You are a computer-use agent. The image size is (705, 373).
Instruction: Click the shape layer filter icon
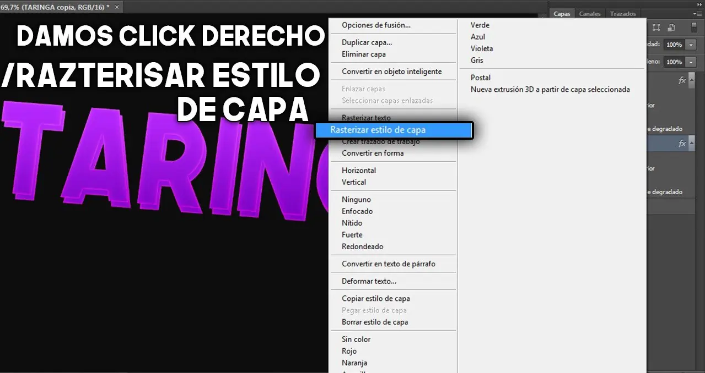(656, 28)
